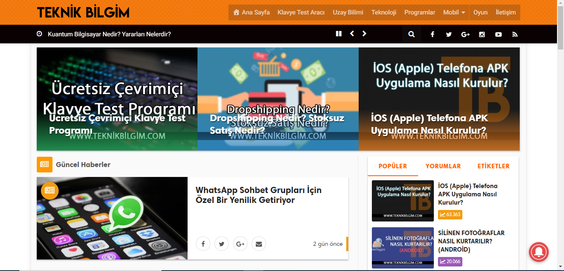This screenshot has height=271, width=564.
Task: Open Google Plus page from header
Action: click(x=465, y=35)
